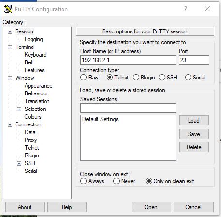Select Terminal in category tree
Screen dimensions: 221x217
[x=25, y=47]
